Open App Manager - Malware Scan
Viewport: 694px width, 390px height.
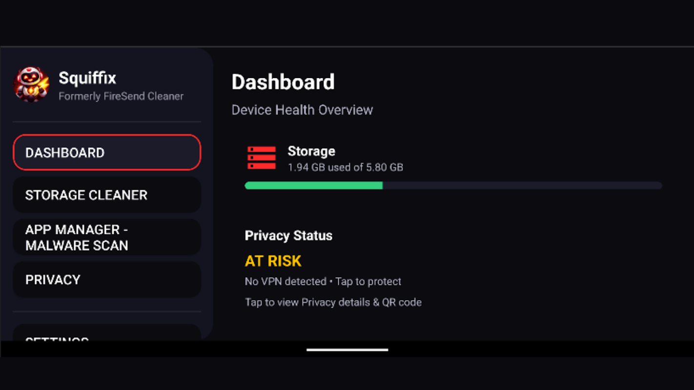point(106,237)
